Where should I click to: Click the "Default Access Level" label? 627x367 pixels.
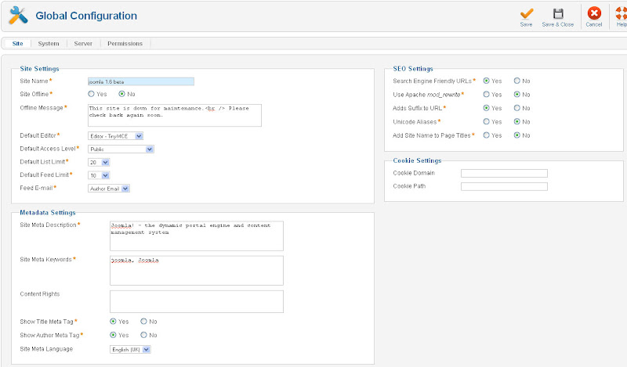[x=48, y=149]
